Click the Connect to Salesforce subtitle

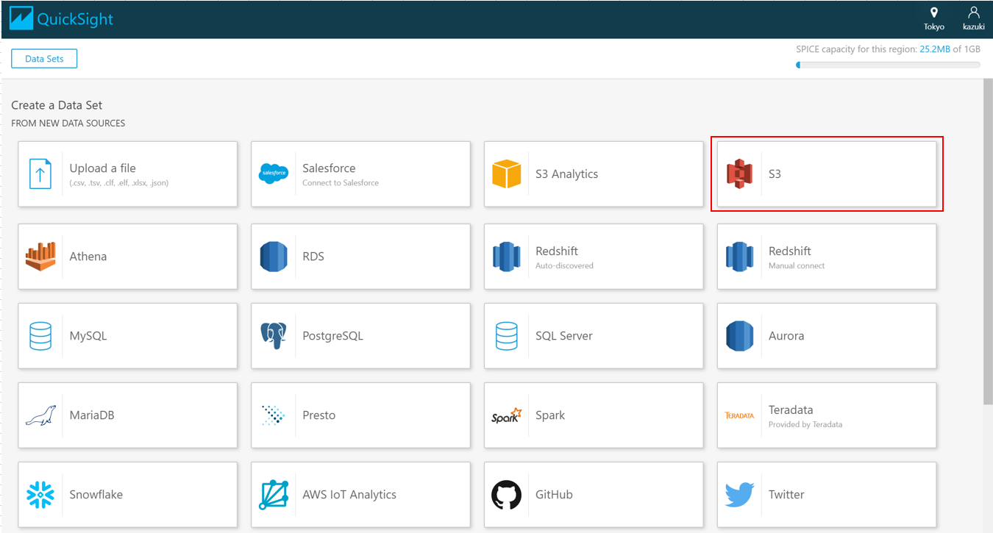(341, 183)
